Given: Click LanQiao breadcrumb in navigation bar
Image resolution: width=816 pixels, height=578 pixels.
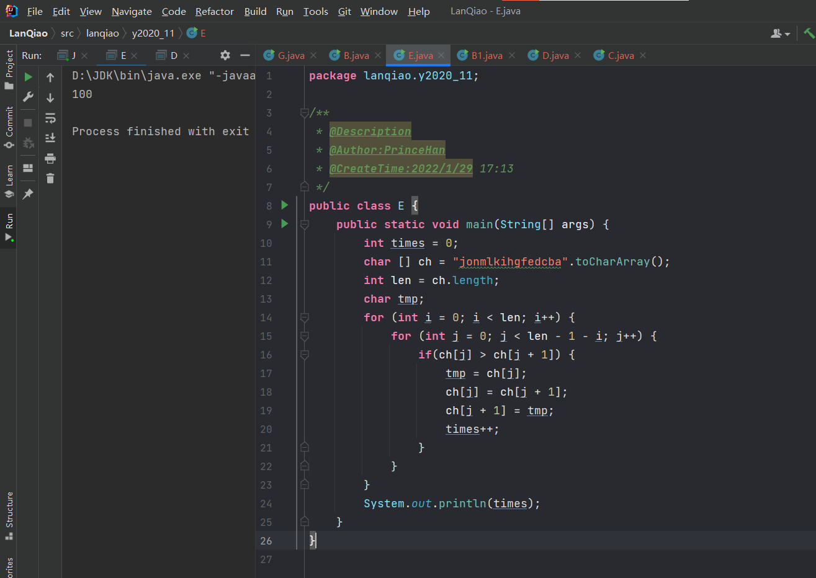Looking at the screenshot, I should [x=29, y=33].
